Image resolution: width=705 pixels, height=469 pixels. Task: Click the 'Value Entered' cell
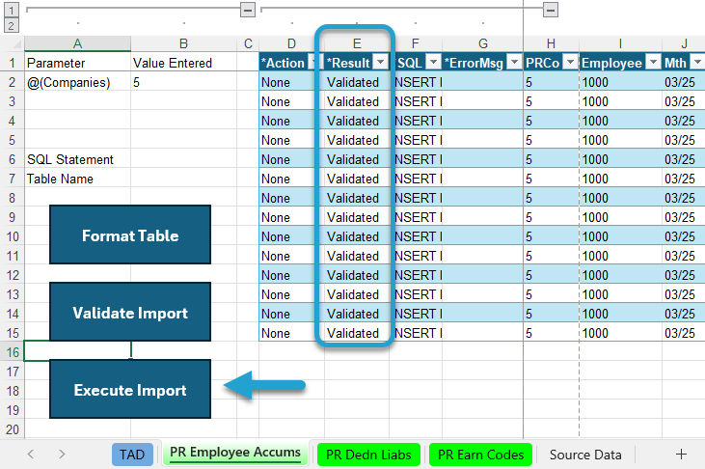pos(183,63)
